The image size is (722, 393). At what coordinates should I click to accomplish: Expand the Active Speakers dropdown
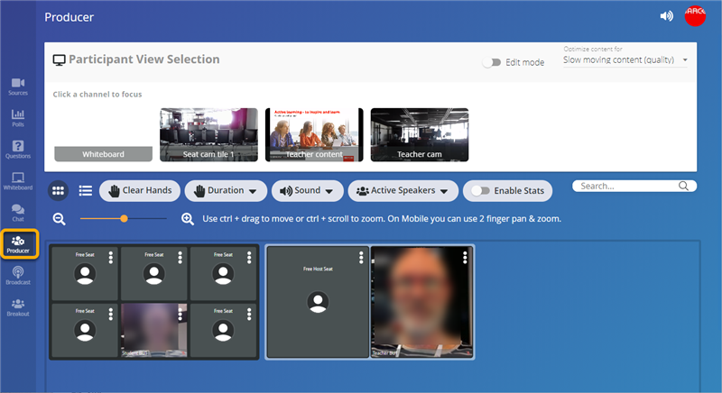click(403, 190)
